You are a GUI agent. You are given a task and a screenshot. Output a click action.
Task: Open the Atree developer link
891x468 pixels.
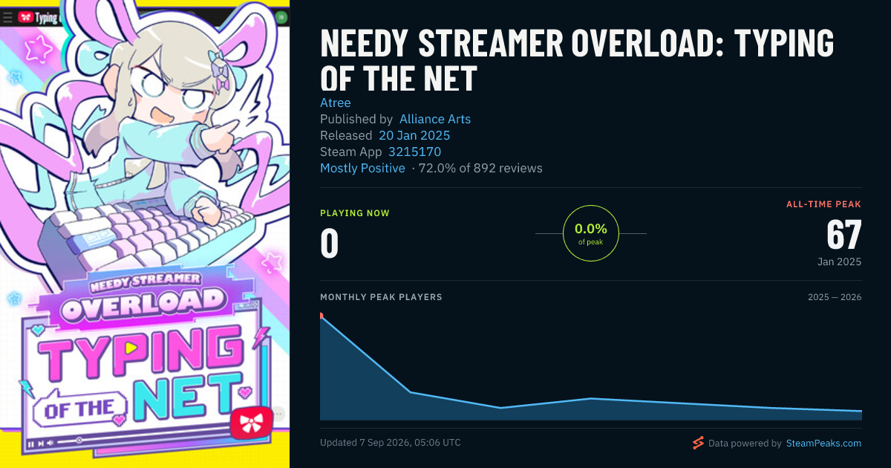click(336, 103)
